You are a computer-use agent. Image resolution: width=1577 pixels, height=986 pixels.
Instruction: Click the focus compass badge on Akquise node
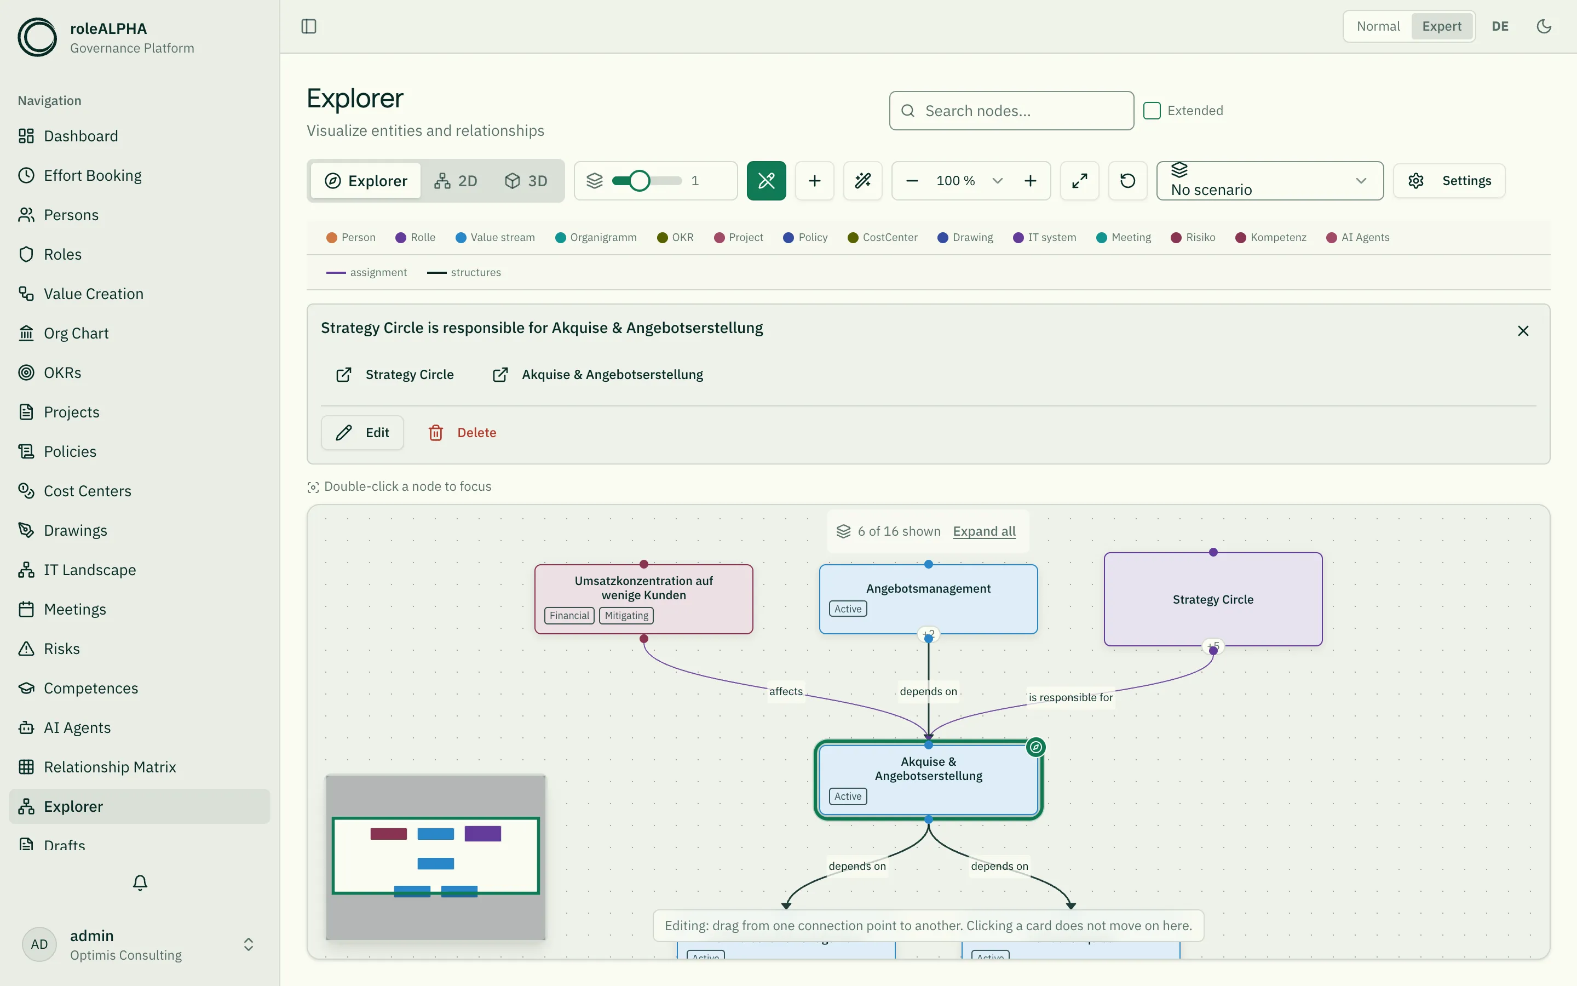pyautogui.click(x=1035, y=747)
